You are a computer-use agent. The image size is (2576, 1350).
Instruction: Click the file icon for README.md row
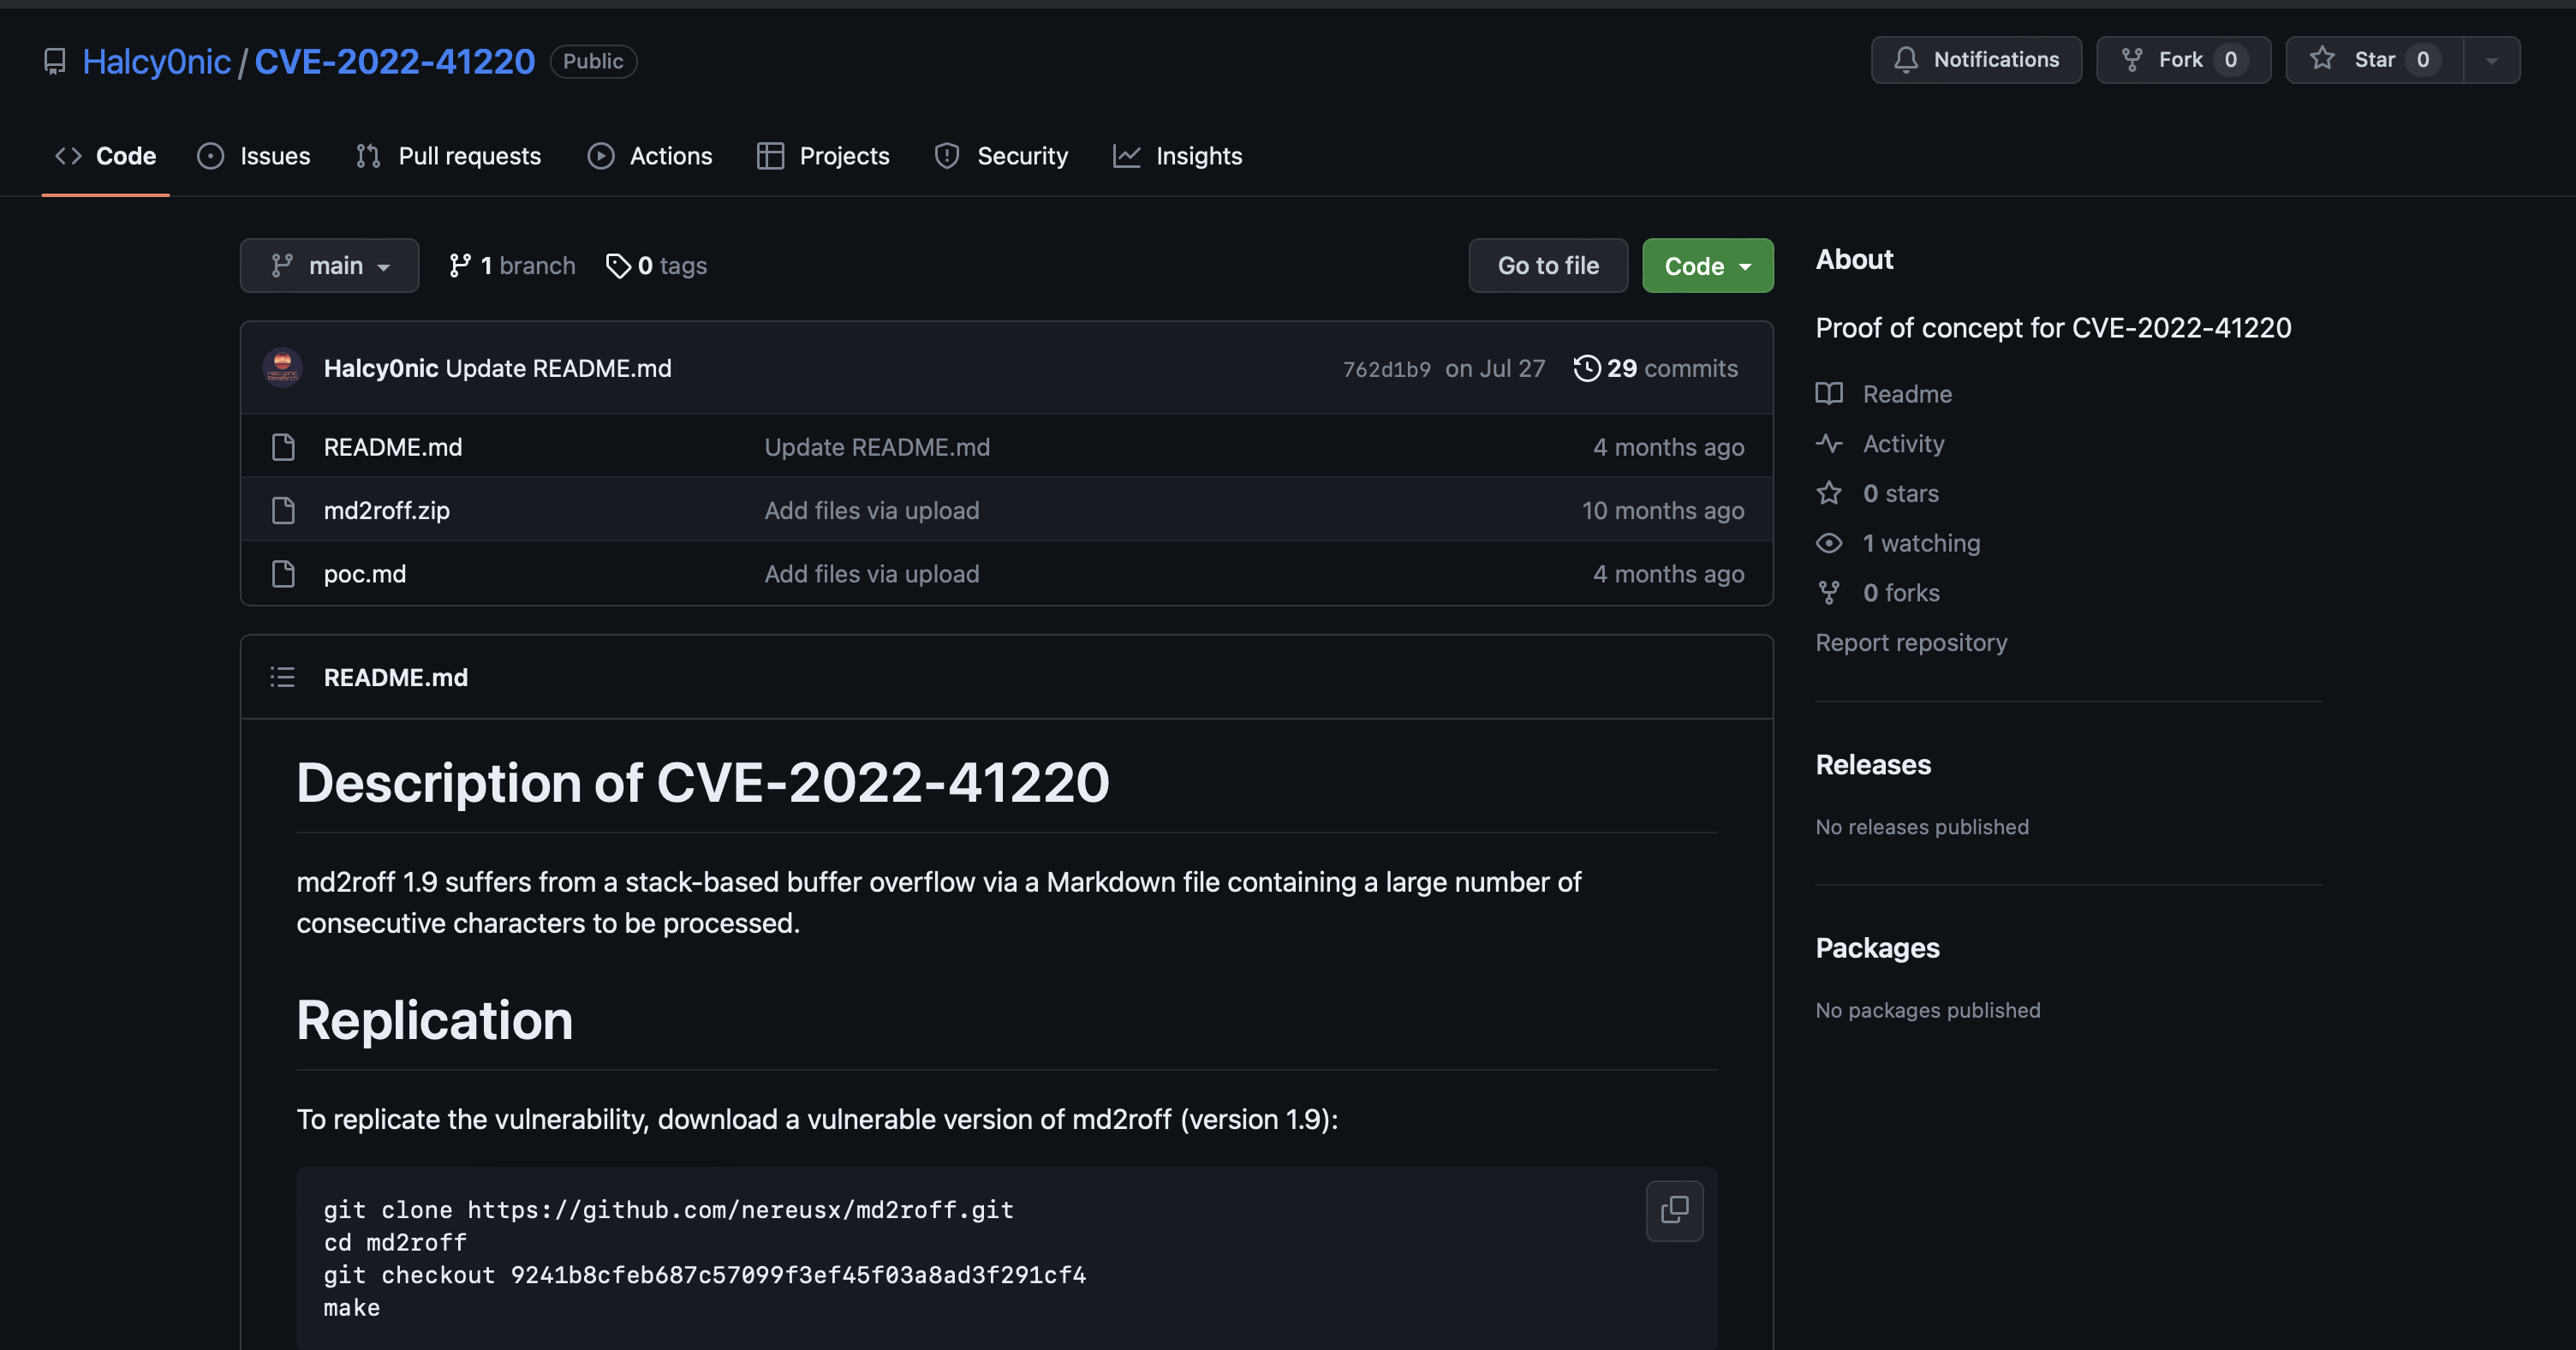(283, 447)
